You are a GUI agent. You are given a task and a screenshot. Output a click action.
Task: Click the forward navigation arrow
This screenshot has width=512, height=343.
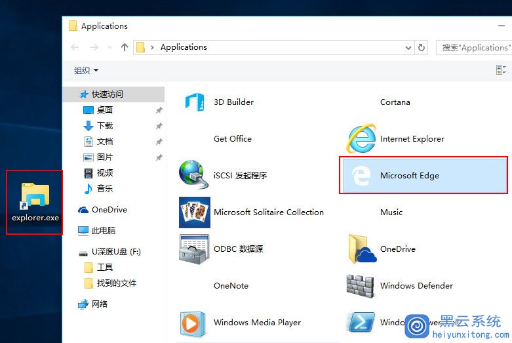pyautogui.click(x=94, y=47)
